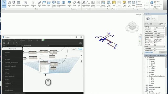Screen dimensions: 168x94
Task: Toggle the Crop View checkbox
Action: [x=155, y=49]
